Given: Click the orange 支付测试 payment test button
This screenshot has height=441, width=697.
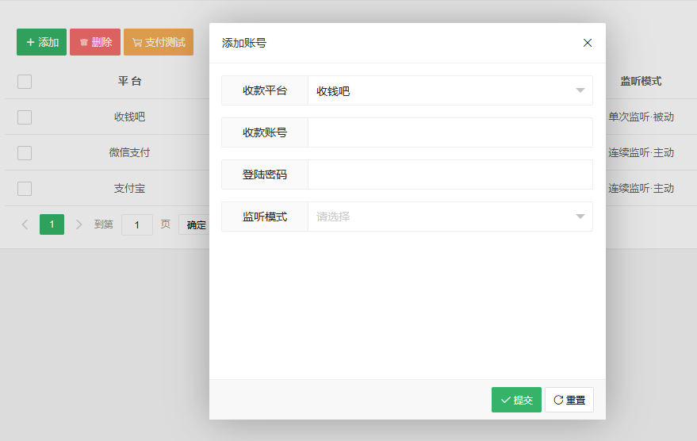Looking at the screenshot, I should pos(159,42).
